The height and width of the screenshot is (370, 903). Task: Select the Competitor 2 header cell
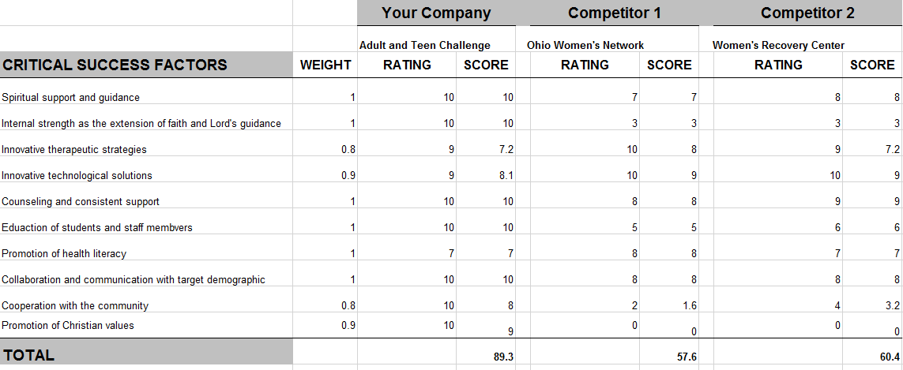[x=807, y=13]
